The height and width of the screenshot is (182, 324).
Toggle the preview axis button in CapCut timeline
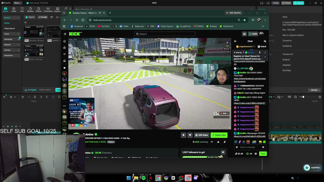279,97
